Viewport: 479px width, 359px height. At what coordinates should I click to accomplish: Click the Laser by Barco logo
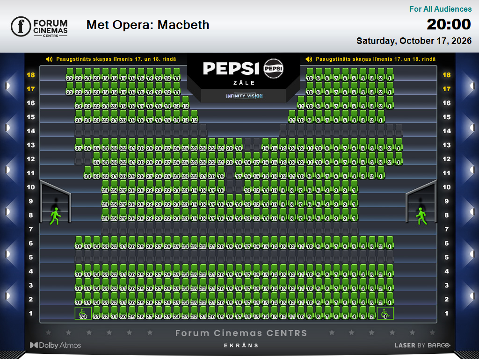click(x=422, y=345)
